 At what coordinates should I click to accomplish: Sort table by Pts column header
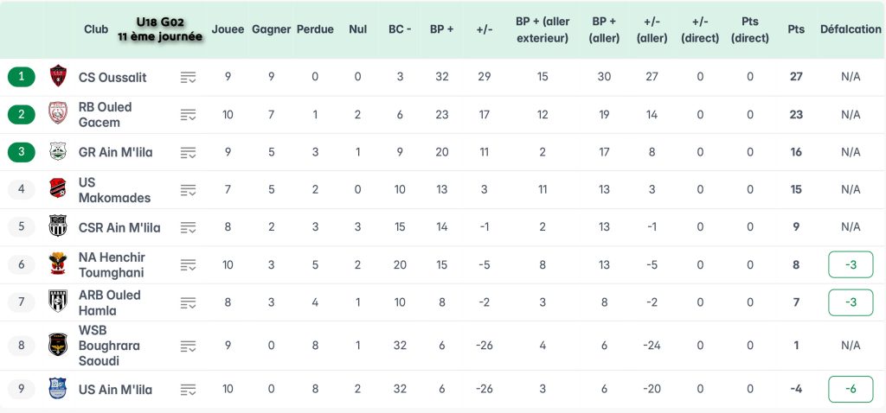tap(796, 29)
